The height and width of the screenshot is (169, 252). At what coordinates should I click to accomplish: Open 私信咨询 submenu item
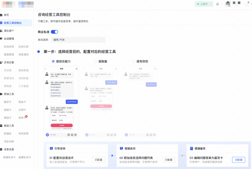[9, 46]
